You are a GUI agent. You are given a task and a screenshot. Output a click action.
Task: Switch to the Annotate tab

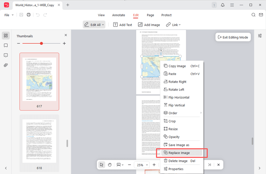pos(119,15)
